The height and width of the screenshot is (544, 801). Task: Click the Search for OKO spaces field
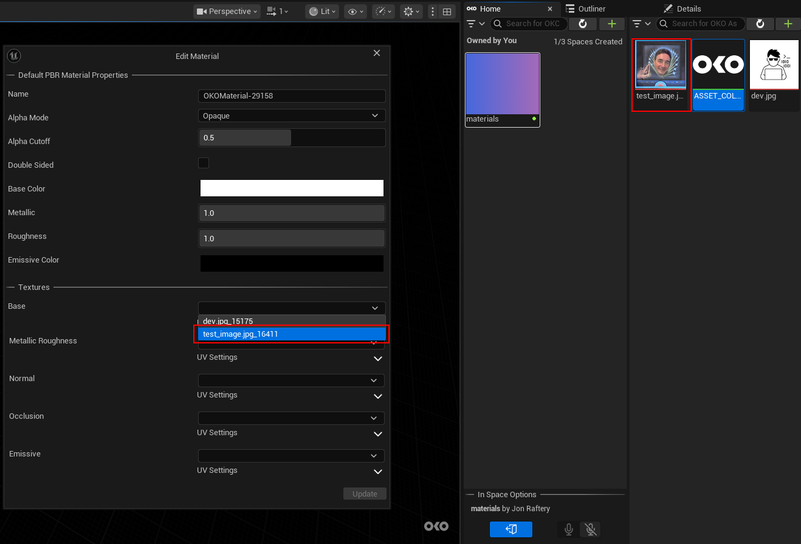[529, 24]
